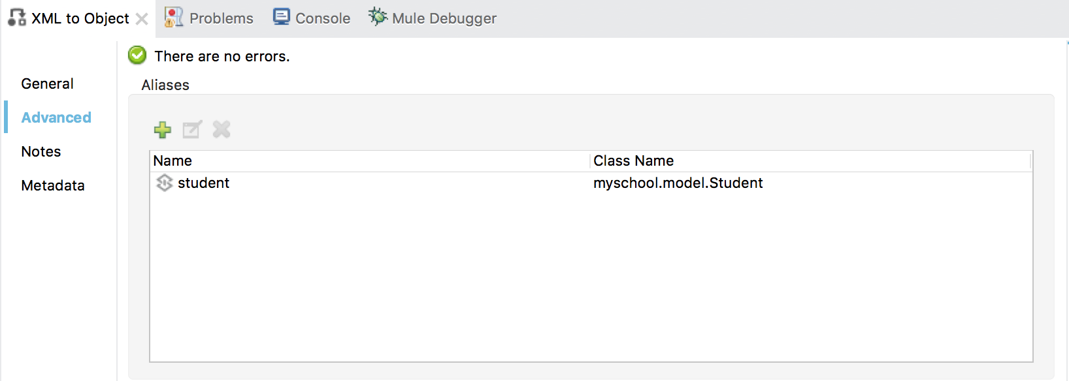1069x381 pixels.
Task: Switch to the Problems tab
Action: coord(209,18)
